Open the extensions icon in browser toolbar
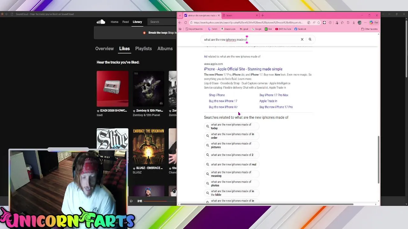This screenshot has width=408, height=229. [x=330, y=23]
